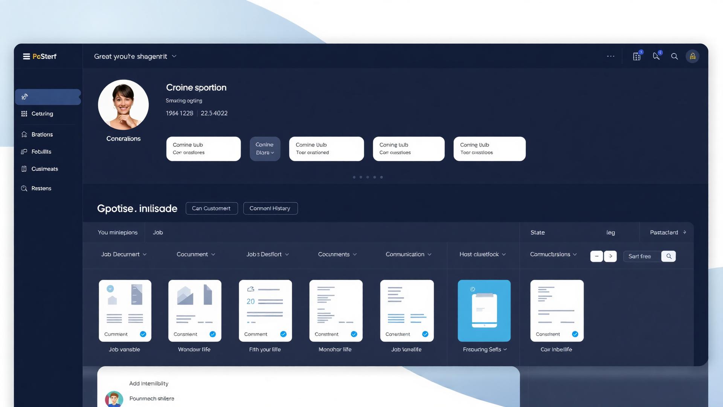Open the hamburger menu beside PcSterf
This screenshot has width=723, height=407.
(x=26, y=57)
